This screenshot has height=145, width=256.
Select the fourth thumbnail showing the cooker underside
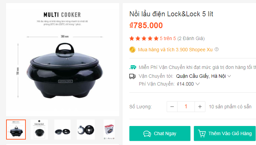(x=86, y=130)
